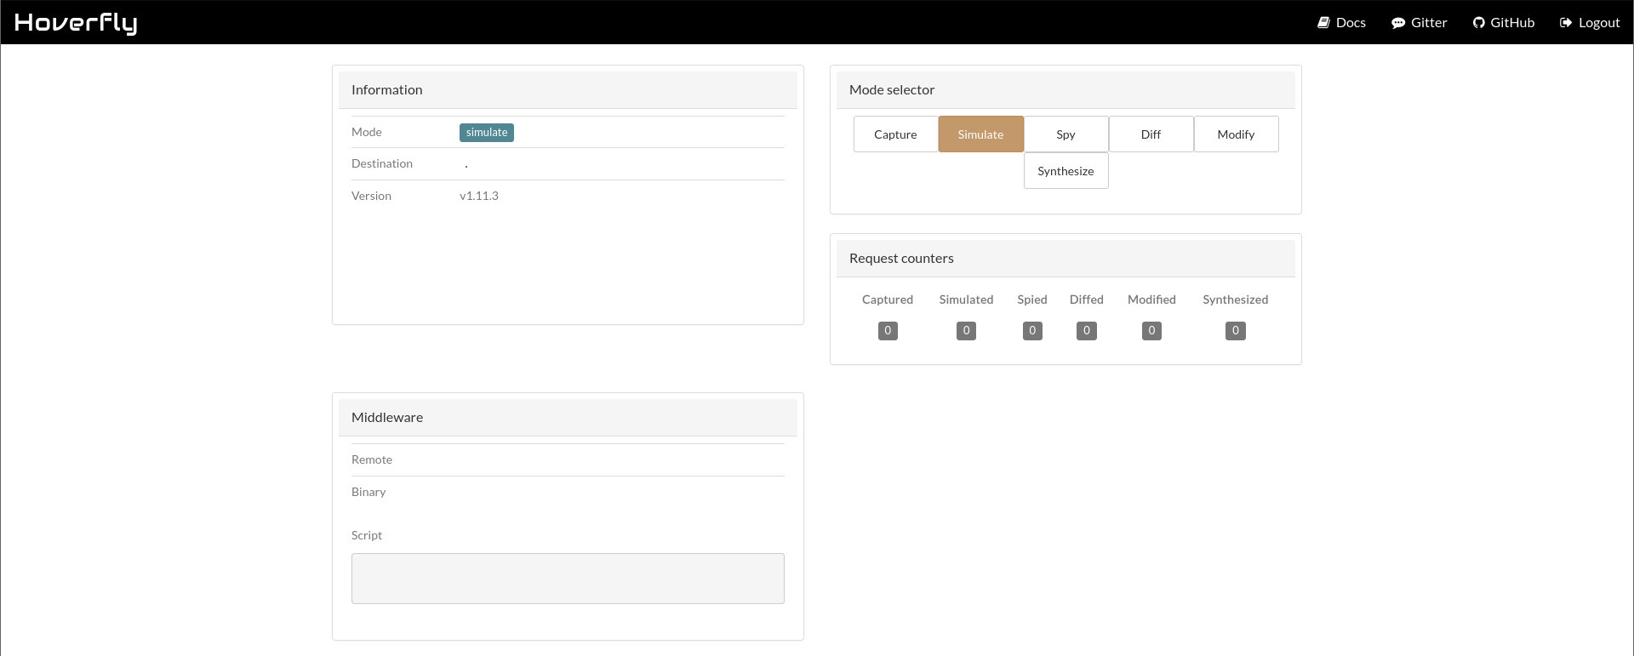
Task: Click the Captured counter badge
Action: click(888, 331)
